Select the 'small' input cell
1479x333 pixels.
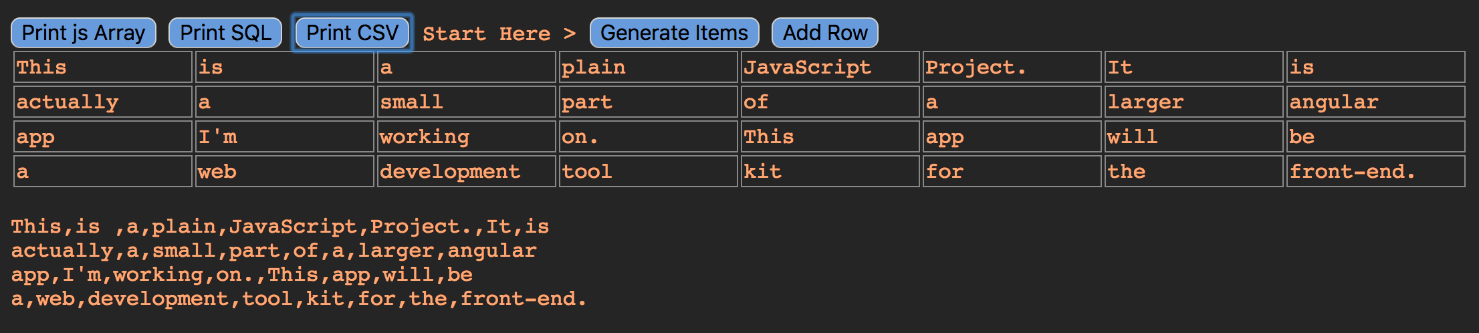[x=467, y=102]
